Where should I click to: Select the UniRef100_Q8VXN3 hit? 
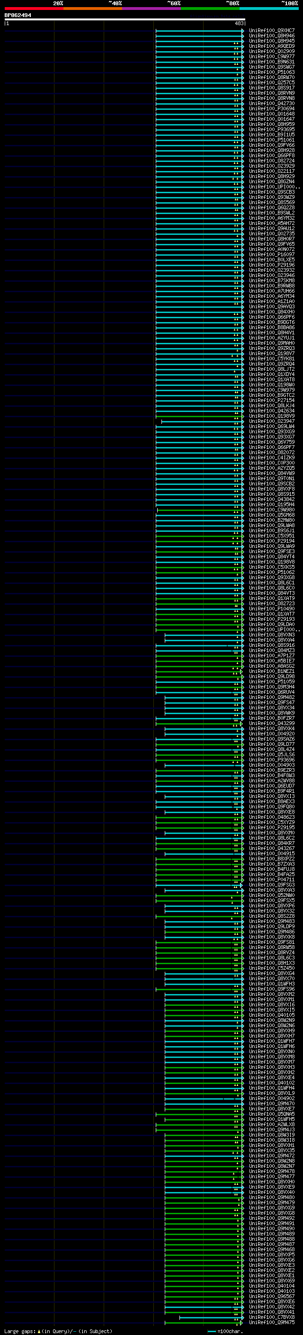pos(272,635)
